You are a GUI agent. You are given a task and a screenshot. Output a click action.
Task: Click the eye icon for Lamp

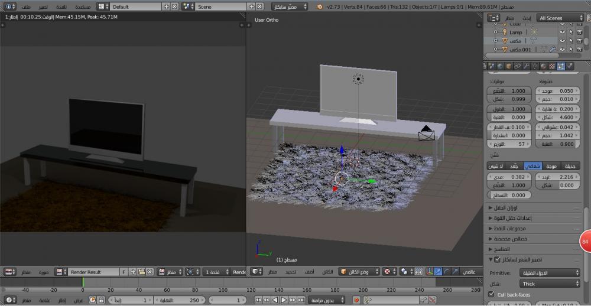[562, 32]
